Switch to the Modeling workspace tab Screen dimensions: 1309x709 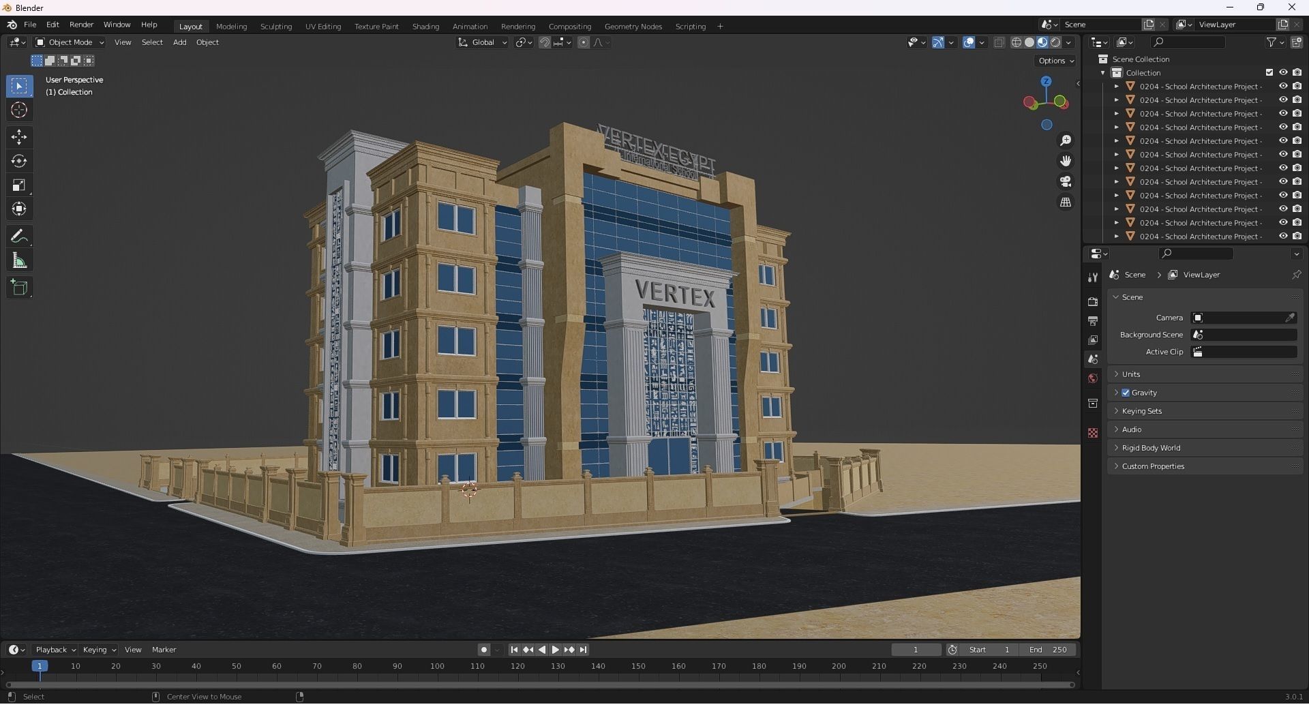tap(231, 27)
